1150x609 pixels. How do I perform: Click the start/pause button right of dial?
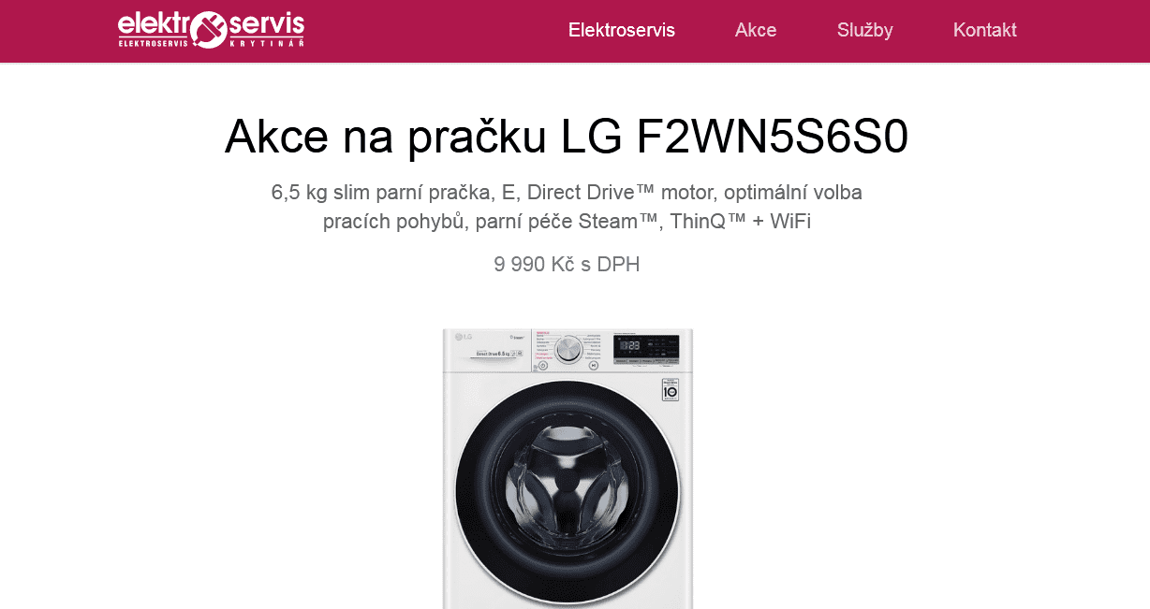pos(594,366)
